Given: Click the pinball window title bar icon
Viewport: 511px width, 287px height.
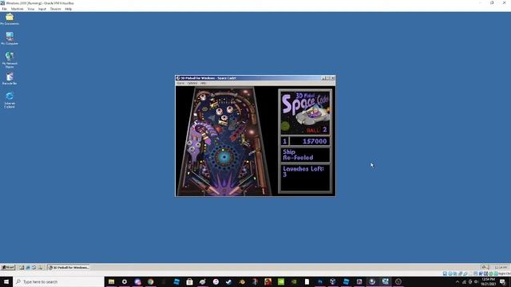Looking at the screenshot, I should coord(178,78).
